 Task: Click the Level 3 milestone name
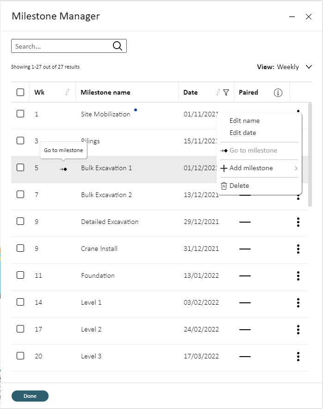pyautogui.click(x=91, y=356)
